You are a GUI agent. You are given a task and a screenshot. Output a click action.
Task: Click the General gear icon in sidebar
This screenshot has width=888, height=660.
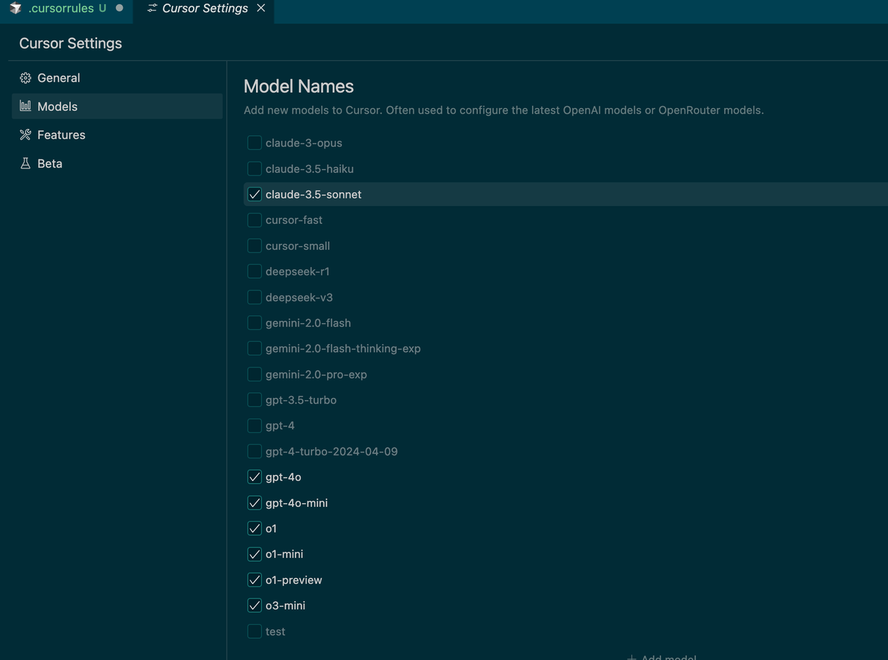click(26, 78)
